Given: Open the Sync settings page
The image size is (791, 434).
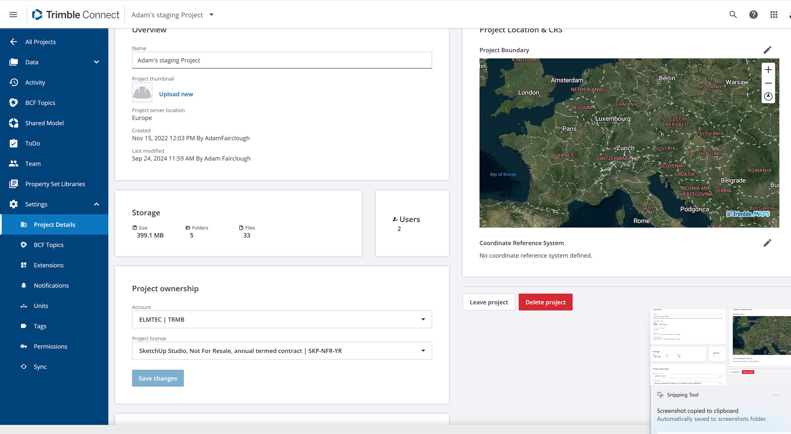Looking at the screenshot, I should coord(40,366).
